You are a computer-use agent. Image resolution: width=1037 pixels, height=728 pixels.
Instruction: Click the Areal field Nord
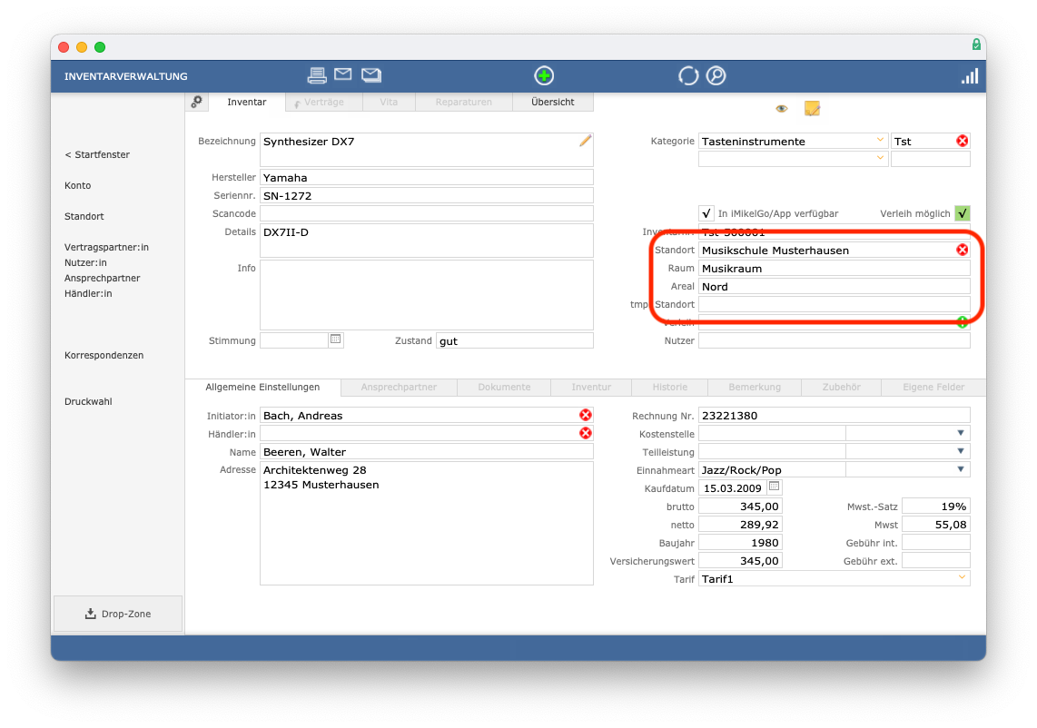[x=834, y=286]
